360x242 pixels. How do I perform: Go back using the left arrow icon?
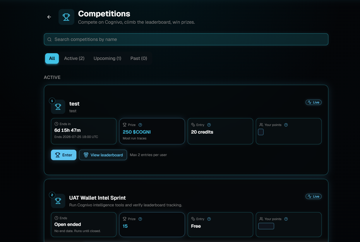(49, 17)
